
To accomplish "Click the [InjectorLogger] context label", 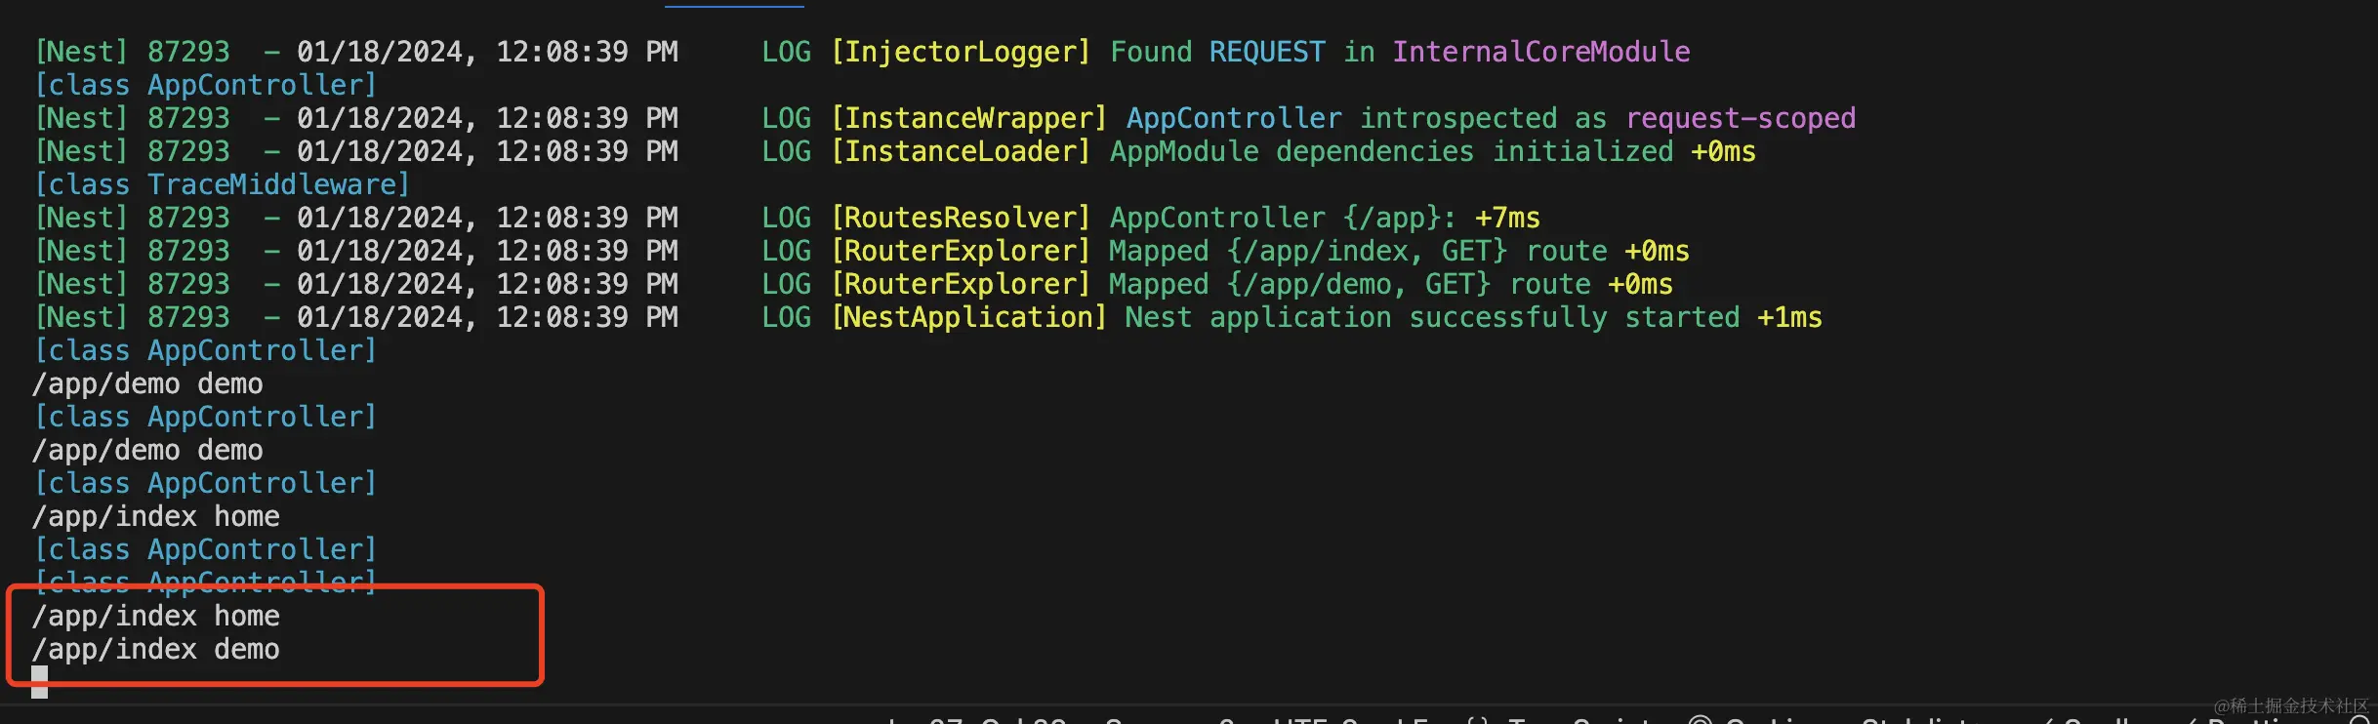I will [960, 52].
